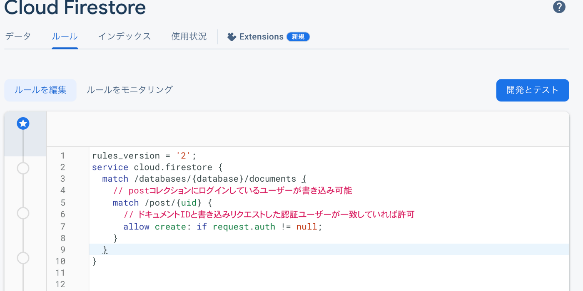This screenshot has height=291, width=583.
Task: Click the null keyword in line 7
Action: pos(307,227)
